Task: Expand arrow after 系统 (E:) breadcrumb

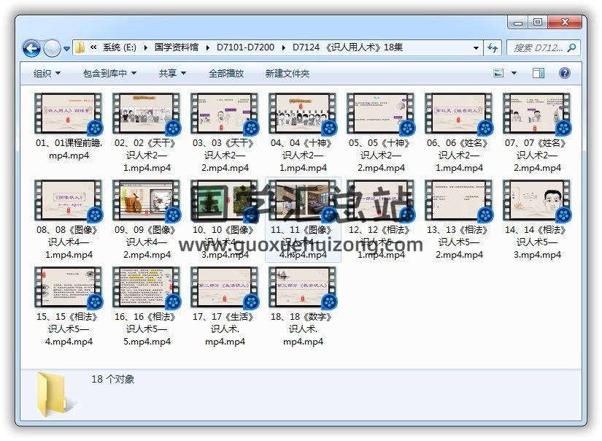Action: [145, 47]
